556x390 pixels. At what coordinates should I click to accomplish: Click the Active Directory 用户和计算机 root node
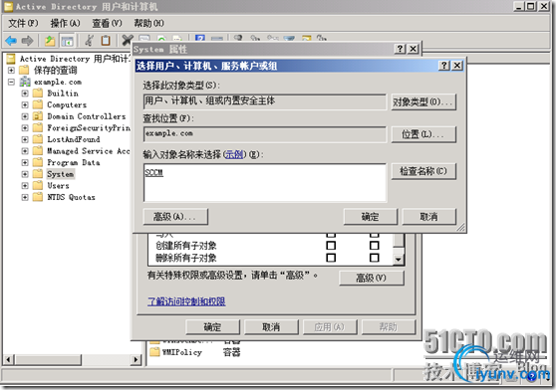(75, 59)
